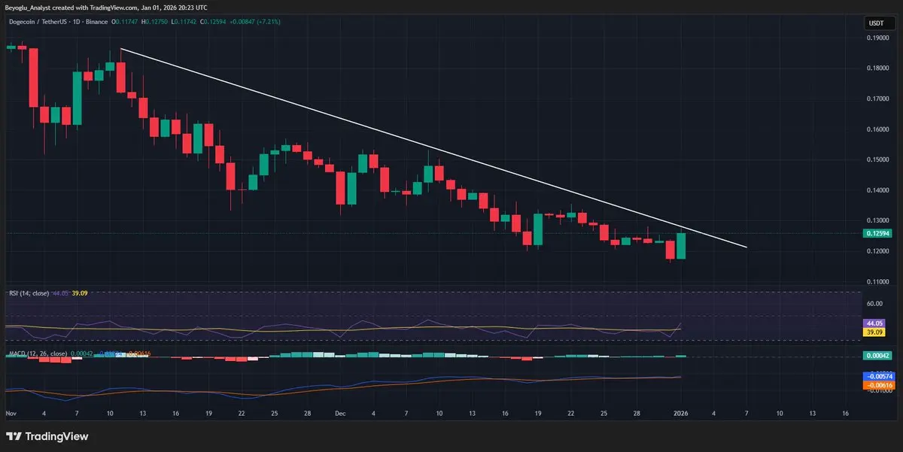Click the close value C0.12594 in legend
Screen dimensions: 903x452
click(213, 21)
